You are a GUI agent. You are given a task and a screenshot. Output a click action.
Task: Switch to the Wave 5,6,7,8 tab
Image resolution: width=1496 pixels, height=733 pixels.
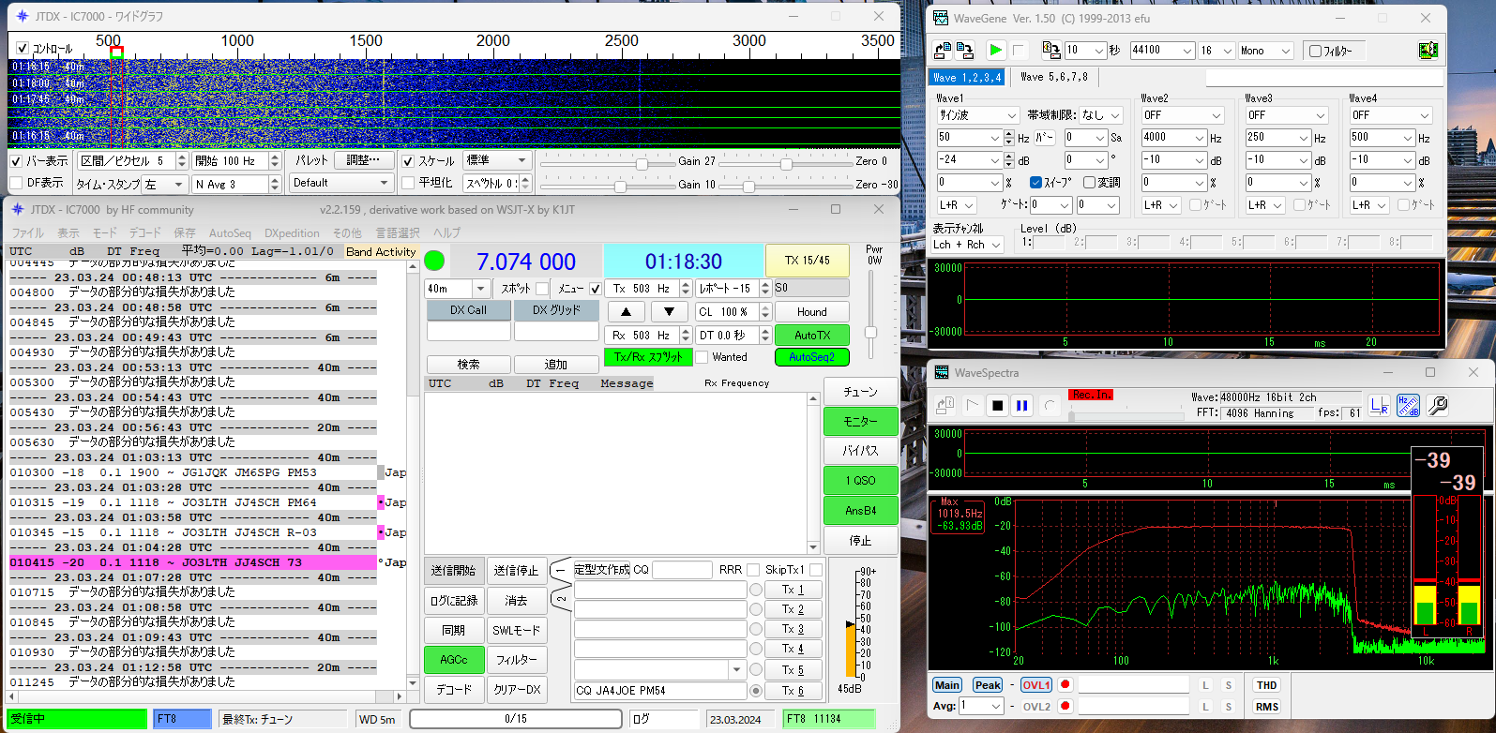1054,77
